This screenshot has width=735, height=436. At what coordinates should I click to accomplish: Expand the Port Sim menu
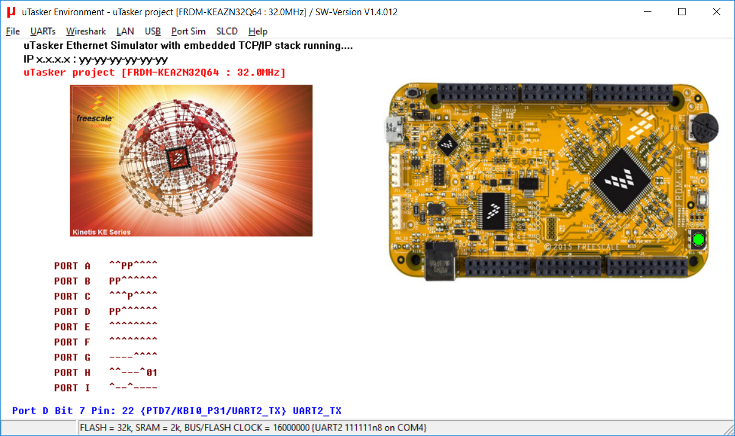click(x=188, y=31)
